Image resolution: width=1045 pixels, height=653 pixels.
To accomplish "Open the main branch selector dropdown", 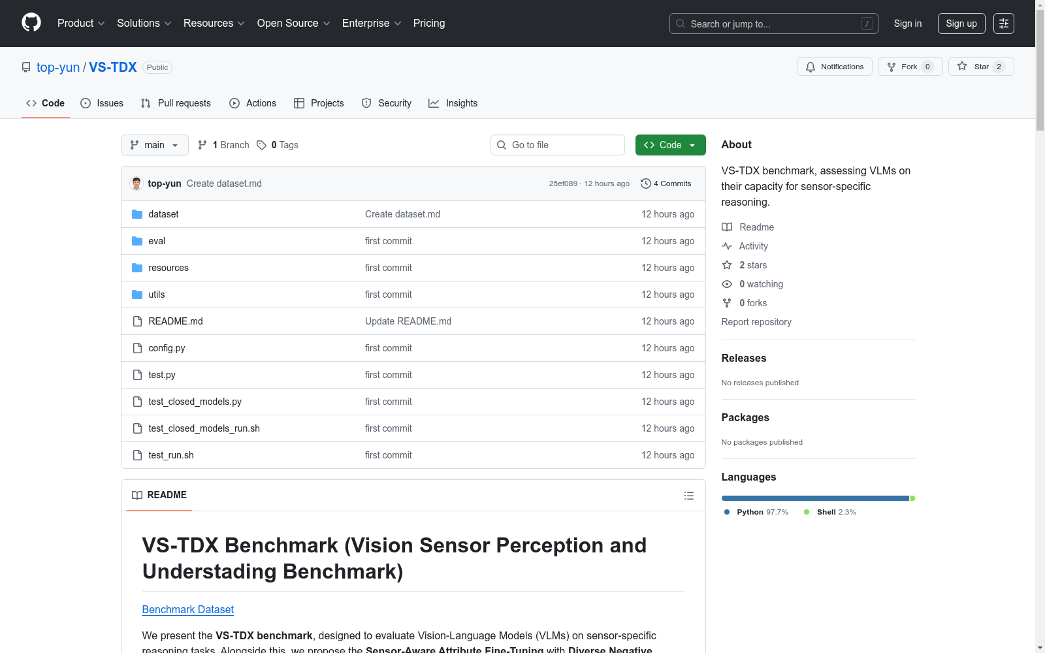I will [x=155, y=145].
